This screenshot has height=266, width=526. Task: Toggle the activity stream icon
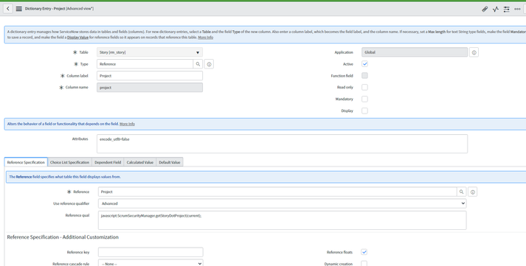click(496, 9)
